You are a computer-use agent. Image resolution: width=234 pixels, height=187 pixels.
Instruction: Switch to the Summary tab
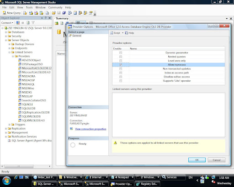click(62, 18)
